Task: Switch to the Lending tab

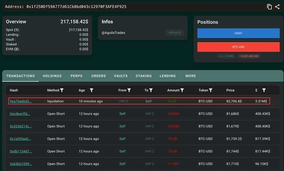Action: [x=168, y=76]
